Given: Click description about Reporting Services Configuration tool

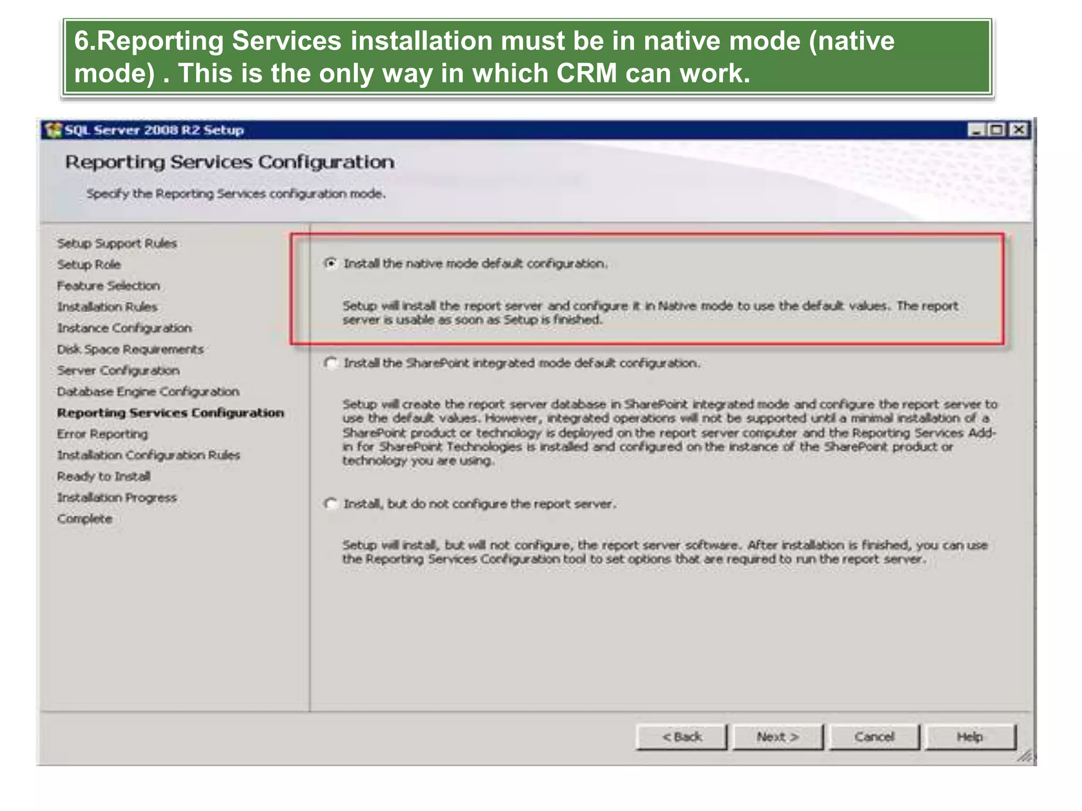Looking at the screenshot, I should click(x=665, y=552).
